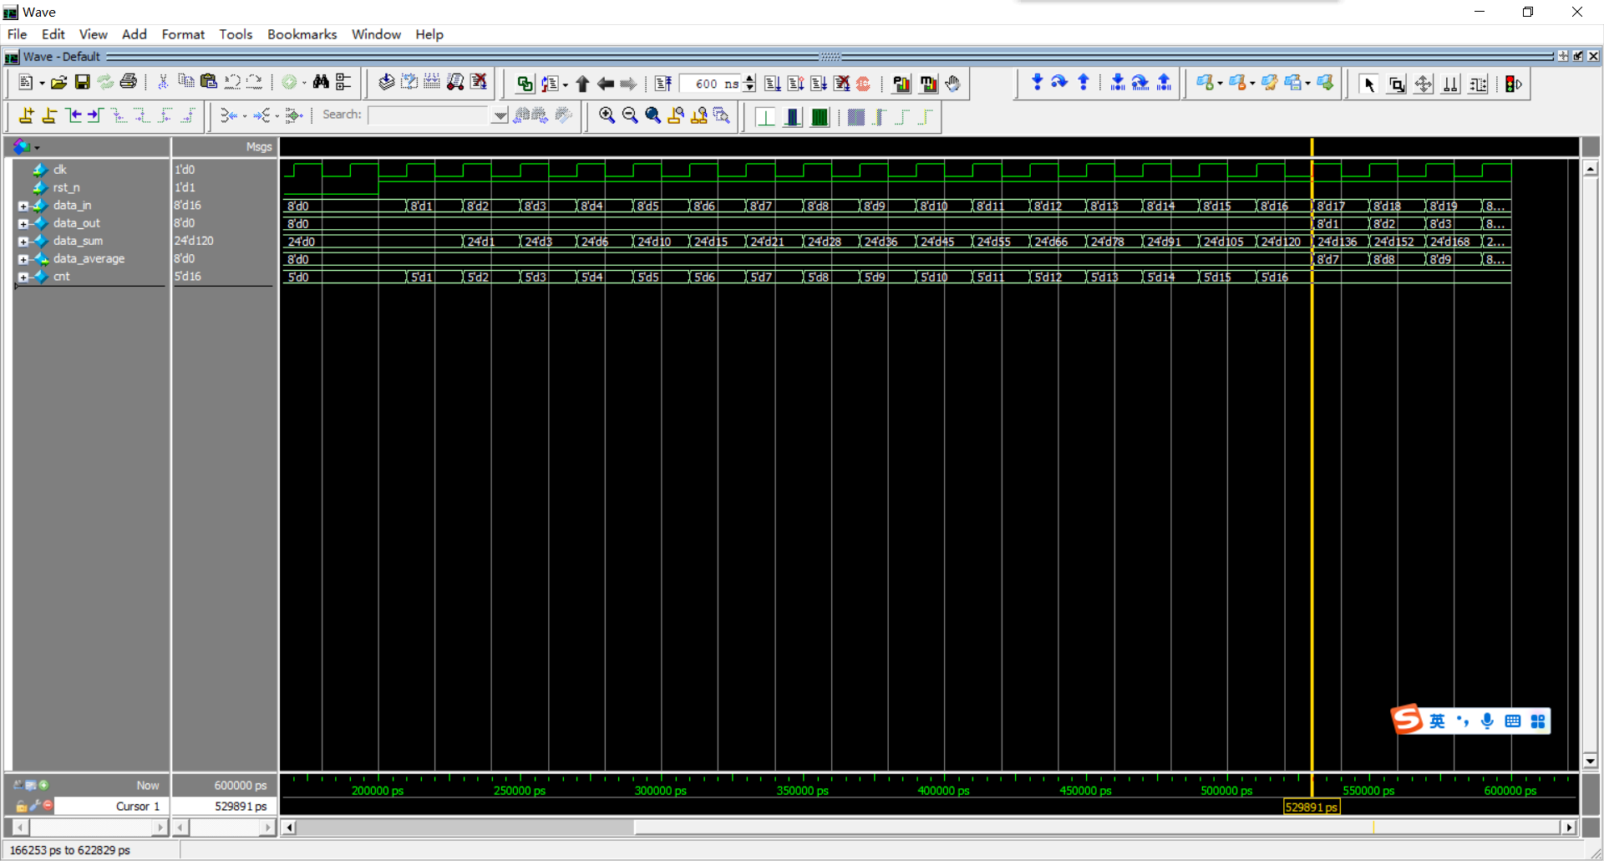
Task: Click the Step Into blue down-arrow icon
Action: point(1037,82)
